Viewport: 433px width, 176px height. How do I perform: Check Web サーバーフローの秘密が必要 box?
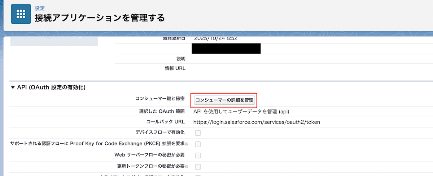tap(198, 155)
